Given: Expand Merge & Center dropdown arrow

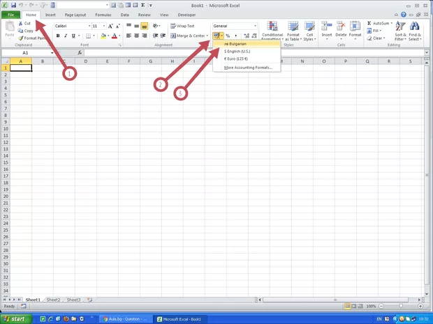Looking at the screenshot, I should pos(207,36).
